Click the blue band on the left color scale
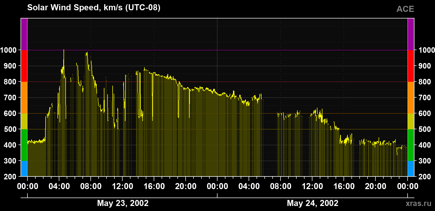Viewport: 435px width, 211px height. pyautogui.click(x=24, y=169)
